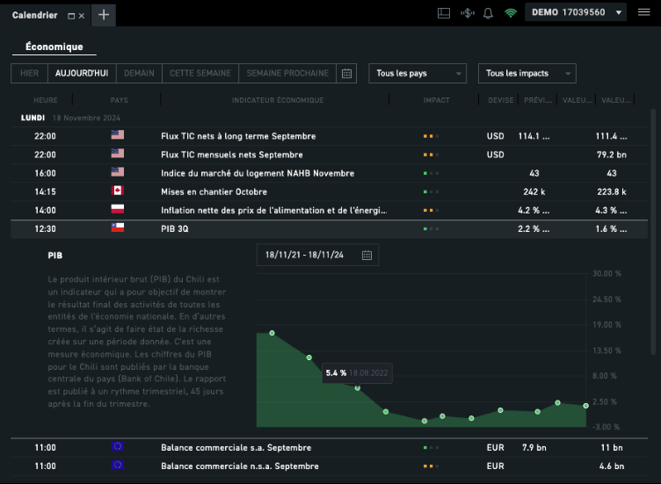Open the Économique tab
This screenshot has height=484, width=661.
pos(54,47)
